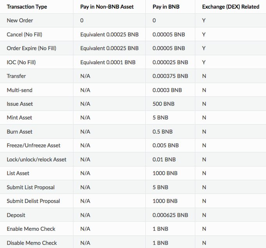Click the 5 BNB Mint Asset fee

point(160,118)
